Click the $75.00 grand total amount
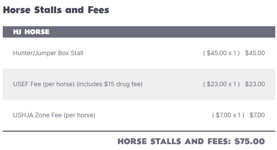 click(250, 141)
